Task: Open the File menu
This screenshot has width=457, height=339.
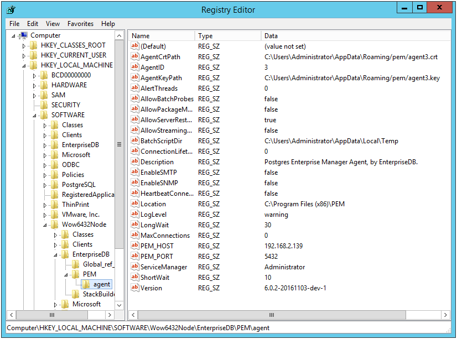Action: pyautogui.click(x=14, y=24)
